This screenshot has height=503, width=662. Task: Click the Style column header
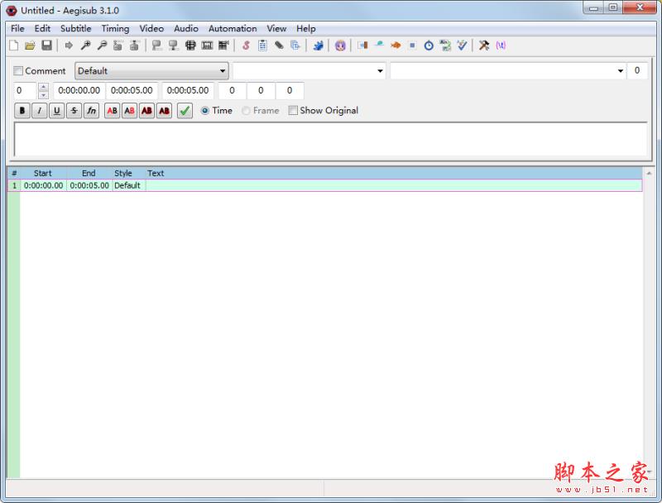(x=123, y=173)
